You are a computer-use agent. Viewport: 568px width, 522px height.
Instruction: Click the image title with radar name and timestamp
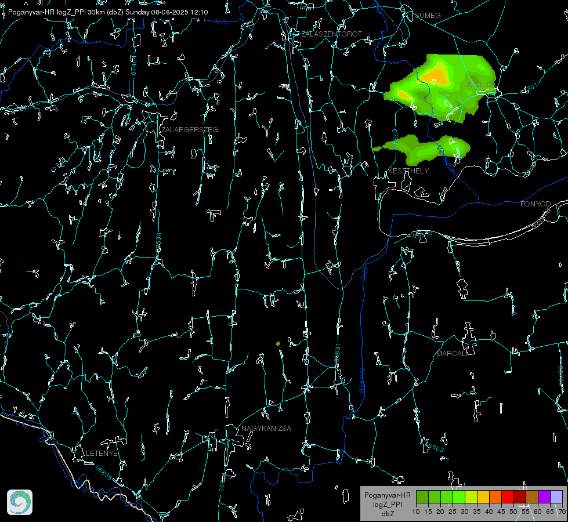(x=108, y=12)
